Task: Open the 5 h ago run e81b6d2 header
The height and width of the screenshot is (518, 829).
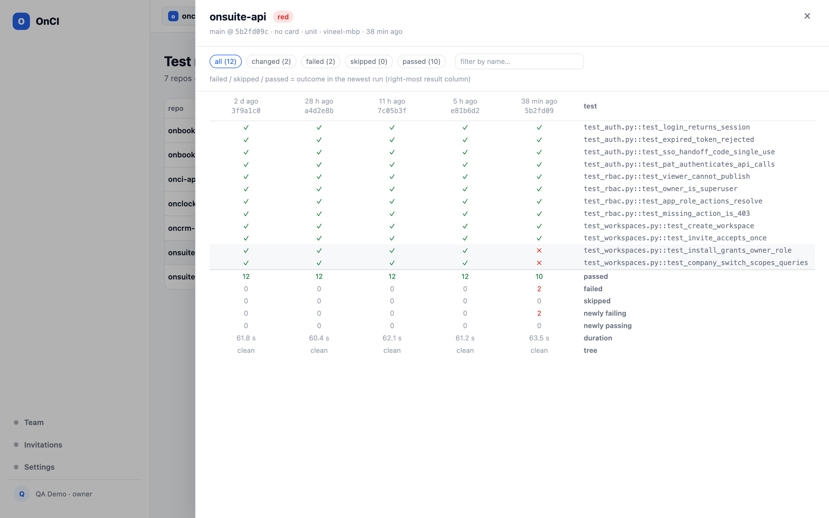Action: tap(465, 106)
